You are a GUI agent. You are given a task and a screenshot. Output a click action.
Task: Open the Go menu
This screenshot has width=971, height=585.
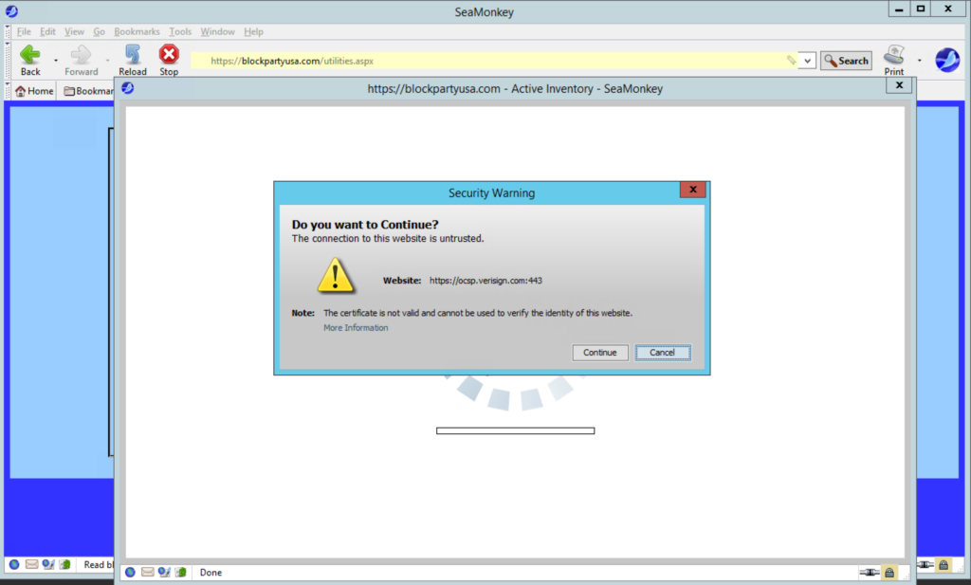point(99,31)
